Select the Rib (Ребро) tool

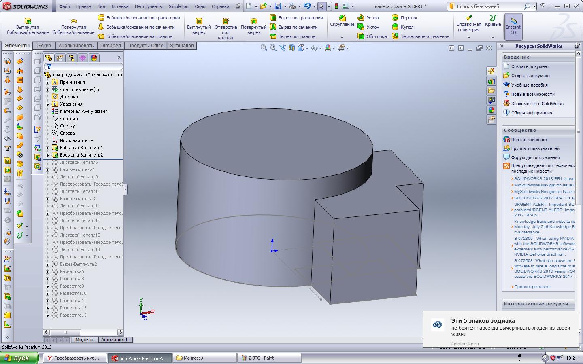tap(368, 18)
